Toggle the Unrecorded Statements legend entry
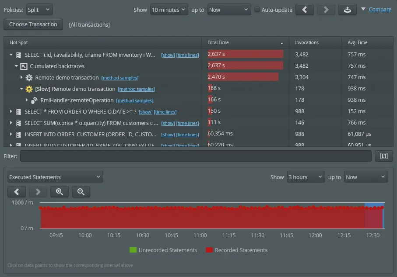 point(163,250)
